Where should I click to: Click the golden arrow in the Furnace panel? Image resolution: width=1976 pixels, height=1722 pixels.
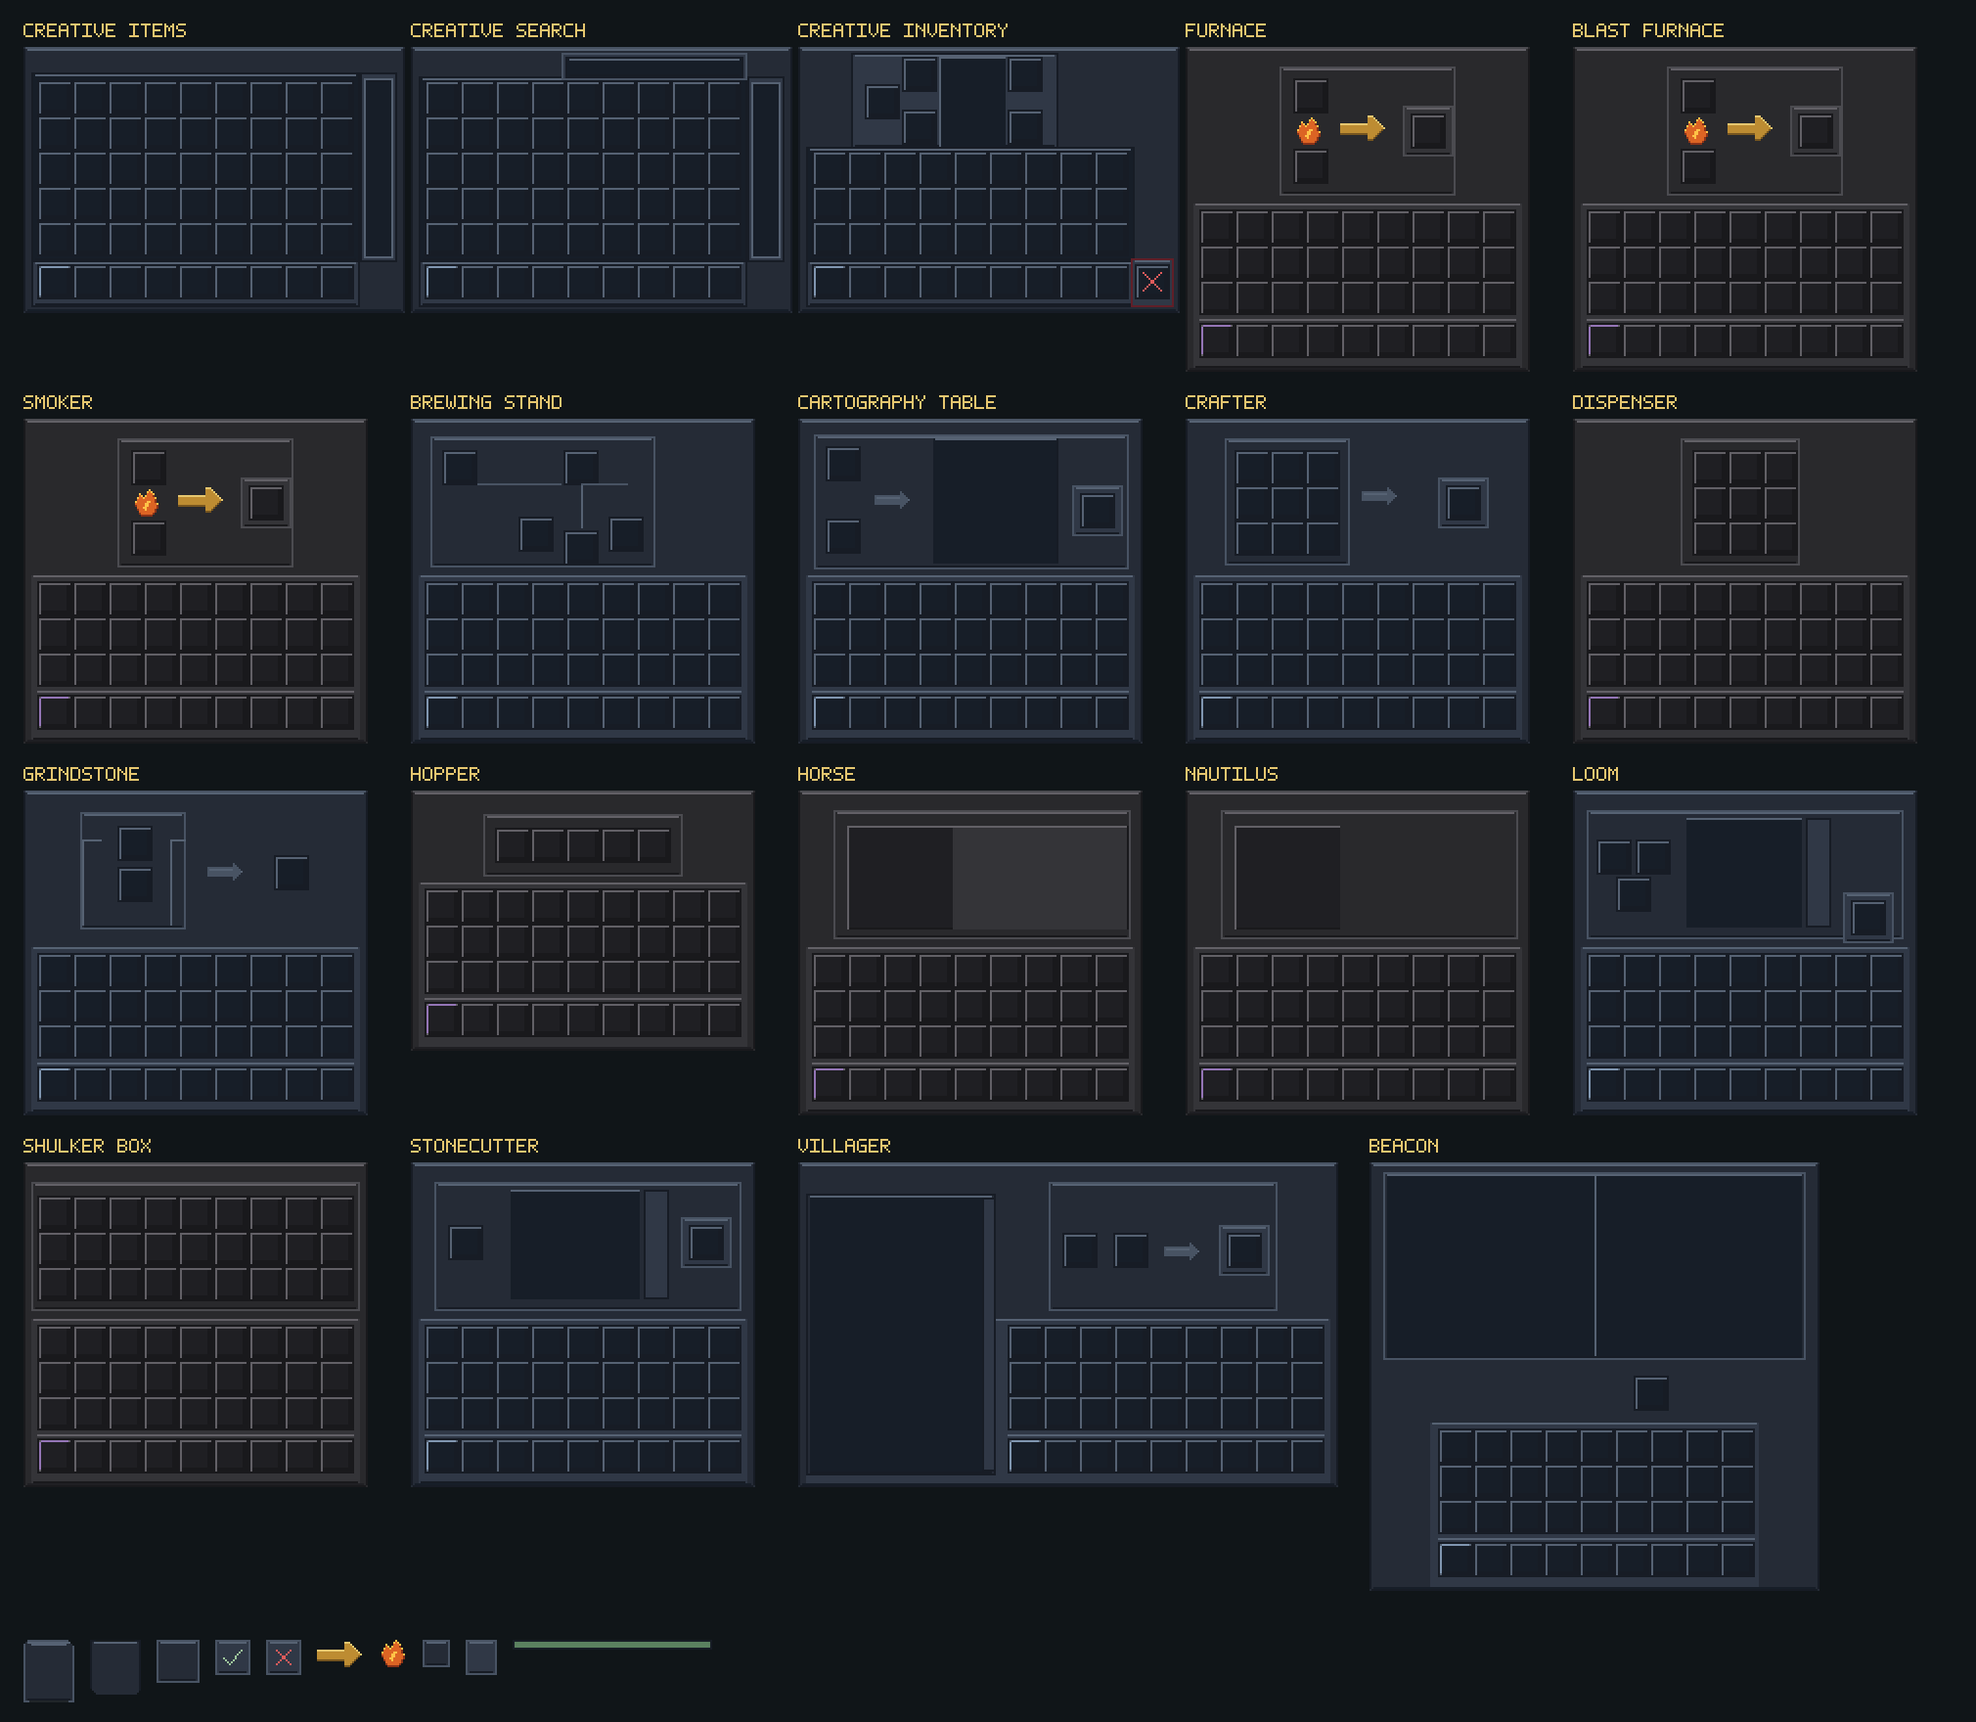coord(1362,128)
